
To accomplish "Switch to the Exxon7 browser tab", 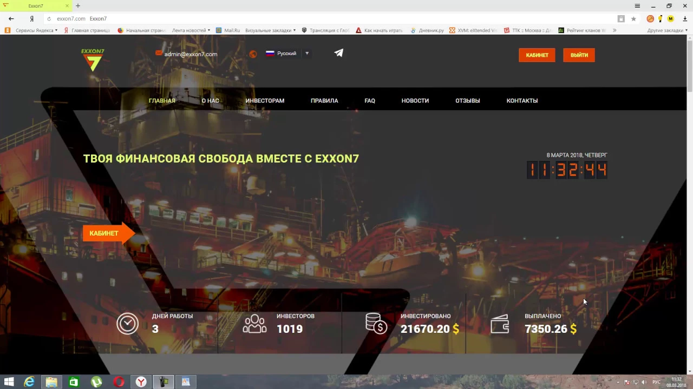I will 36,6.
